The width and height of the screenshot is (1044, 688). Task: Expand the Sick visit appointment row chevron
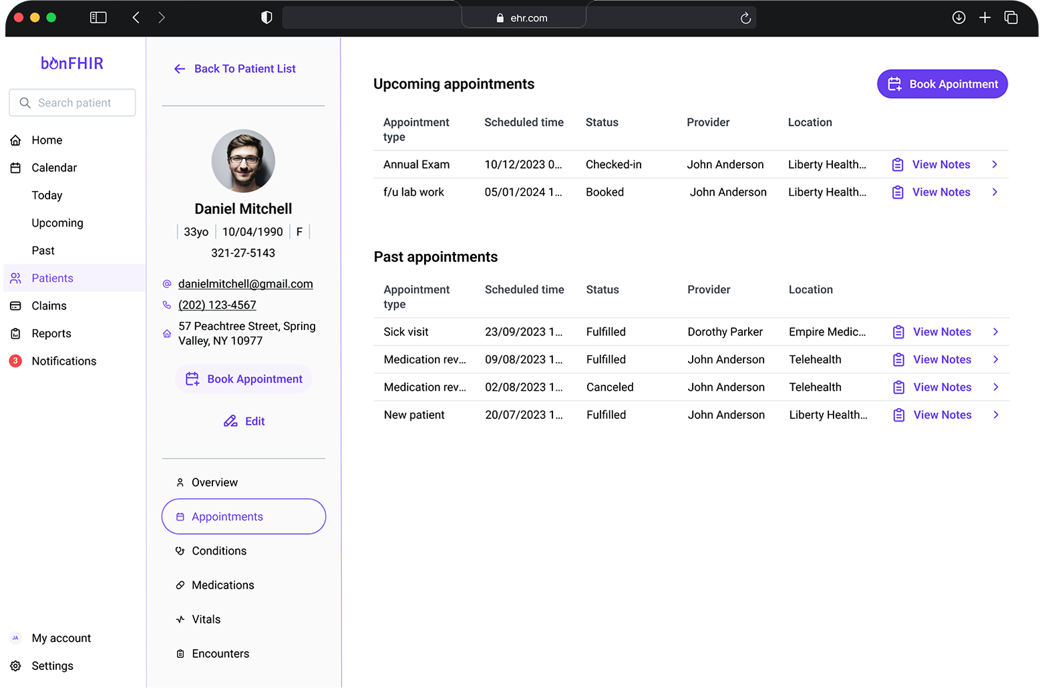(x=995, y=331)
